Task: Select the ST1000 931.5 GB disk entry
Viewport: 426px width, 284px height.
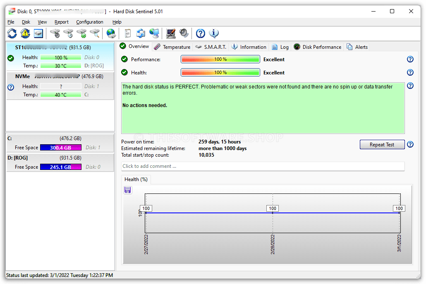Action: tap(60, 56)
